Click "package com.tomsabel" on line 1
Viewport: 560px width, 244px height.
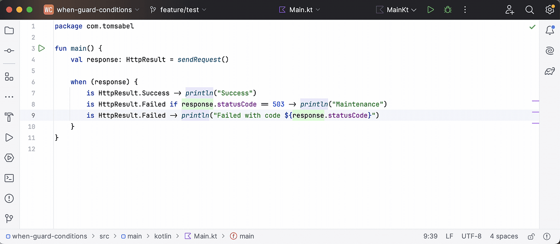pyautogui.click(x=94, y=26)
